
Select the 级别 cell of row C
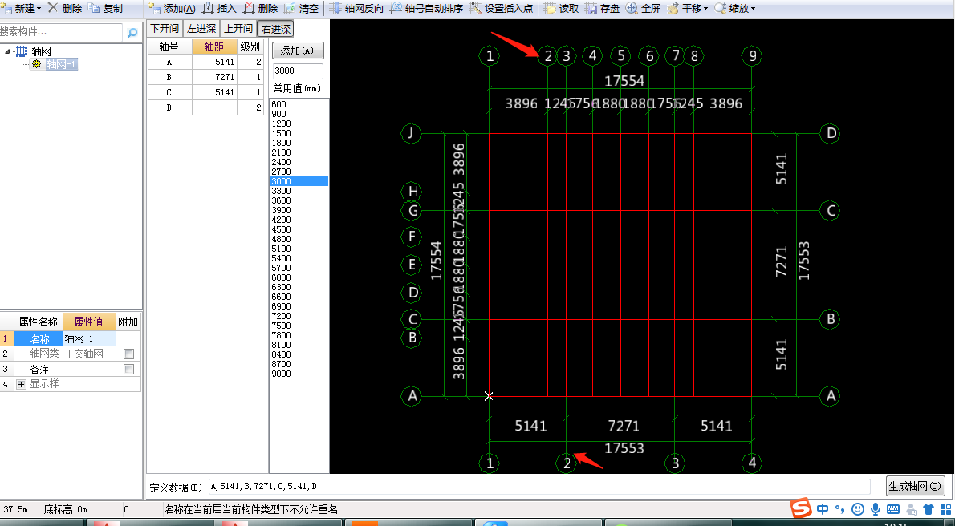tap(250, 92)
